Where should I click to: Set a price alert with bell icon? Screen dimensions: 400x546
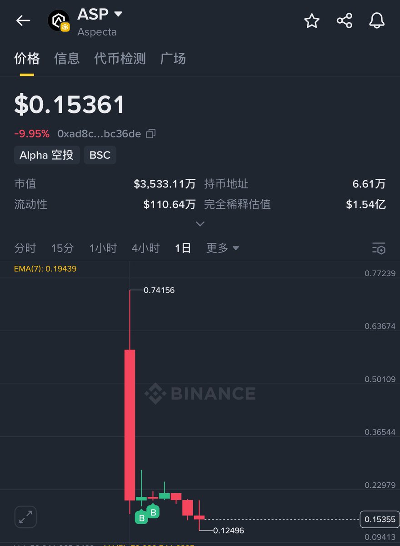click(377, 20)
